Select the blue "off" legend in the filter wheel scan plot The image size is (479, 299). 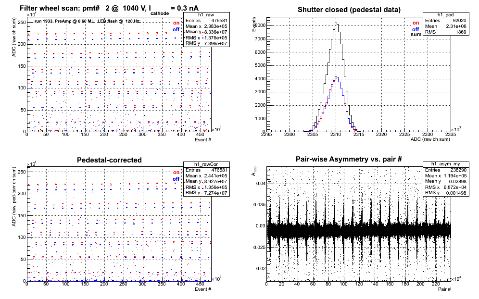coord(176,29)
